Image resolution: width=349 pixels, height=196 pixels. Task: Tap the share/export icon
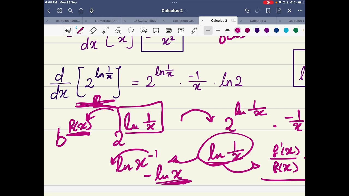coord(81,11)
